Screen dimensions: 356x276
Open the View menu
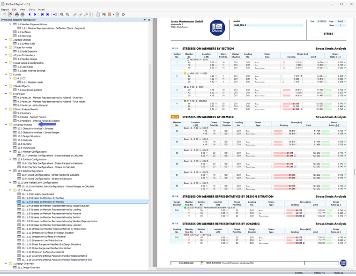point(22,9)
